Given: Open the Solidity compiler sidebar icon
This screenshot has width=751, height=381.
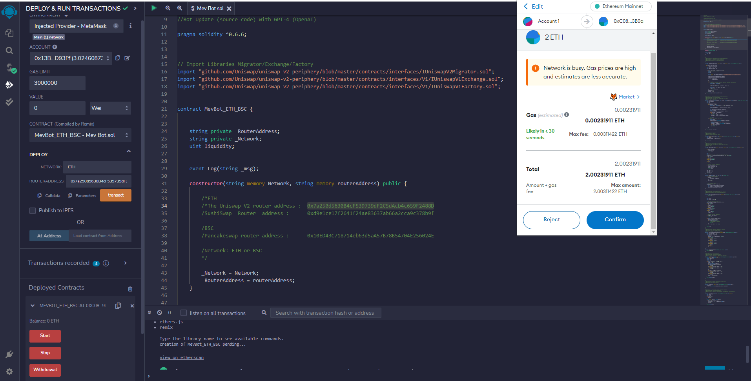Looking at the screenshot, I should pos(11,68).
